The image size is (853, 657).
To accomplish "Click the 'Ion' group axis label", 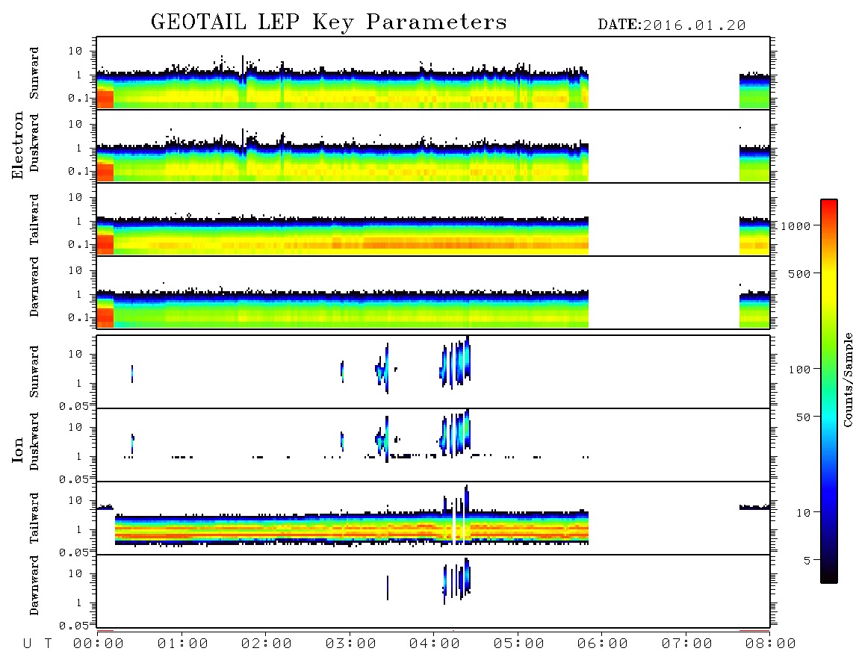I will (x=17, y=449).
